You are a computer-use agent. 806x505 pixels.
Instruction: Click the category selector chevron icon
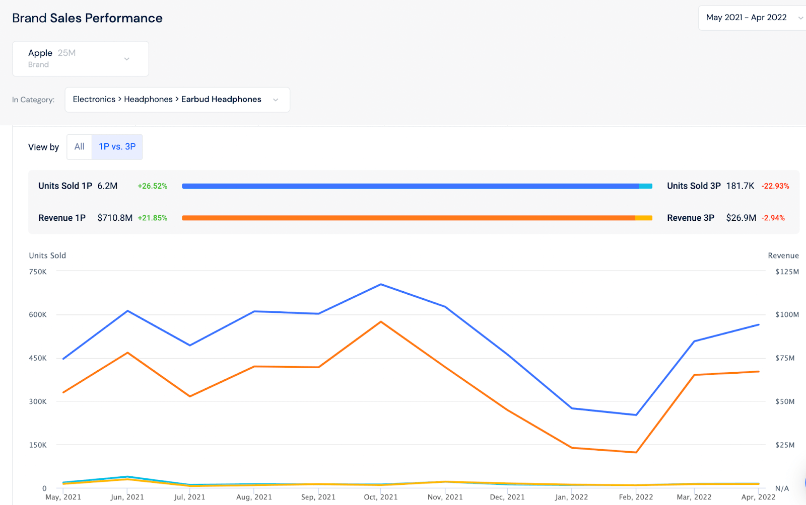[x=276, y=100]
